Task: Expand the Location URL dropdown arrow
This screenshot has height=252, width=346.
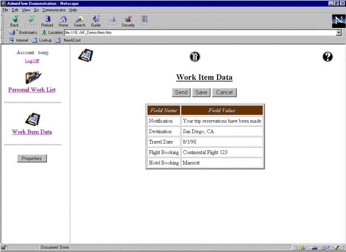Action: (339, 32)
